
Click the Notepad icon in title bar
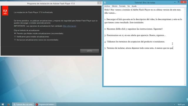click(x=105, y=3)
